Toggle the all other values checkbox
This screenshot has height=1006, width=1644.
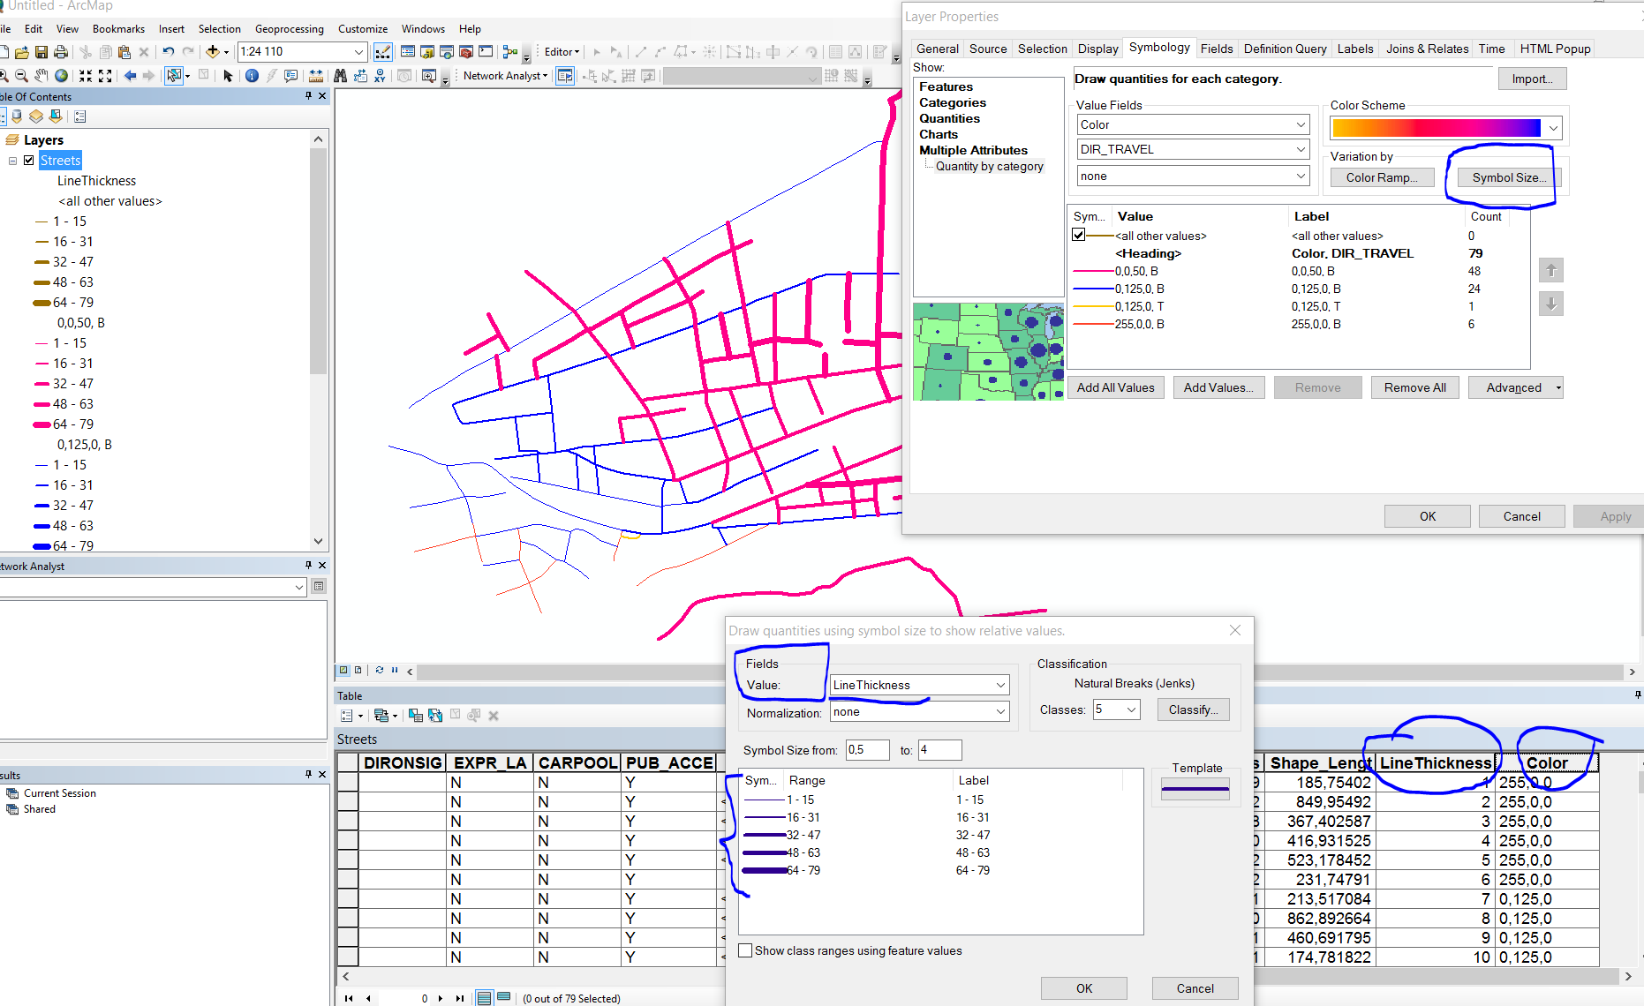(x=1078, y=235)
